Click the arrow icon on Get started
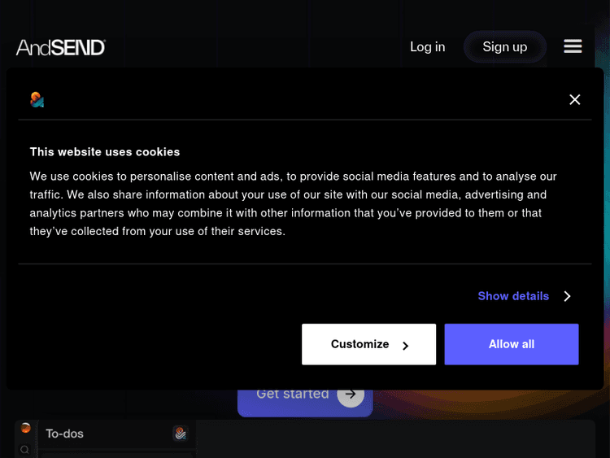This screenshot has width=610, height=458. [x=351, y=395]
